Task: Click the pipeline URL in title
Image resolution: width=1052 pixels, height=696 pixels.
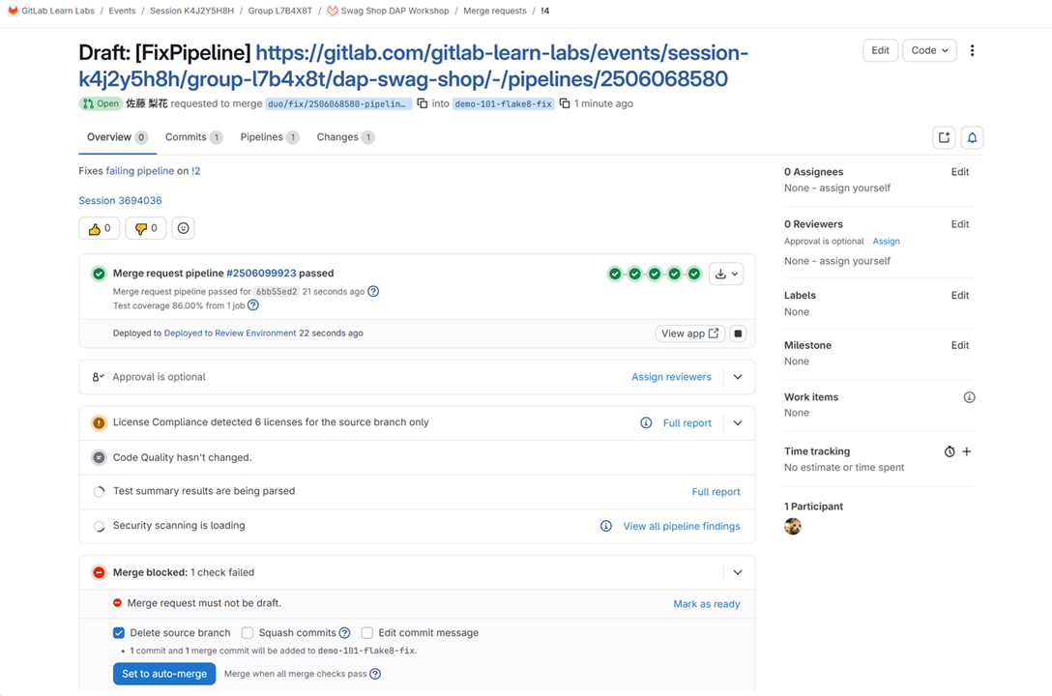Action: pyautogui.click(x=413, y=66)
